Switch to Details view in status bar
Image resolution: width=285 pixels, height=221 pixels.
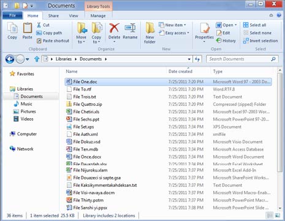(x=270, y=215)
